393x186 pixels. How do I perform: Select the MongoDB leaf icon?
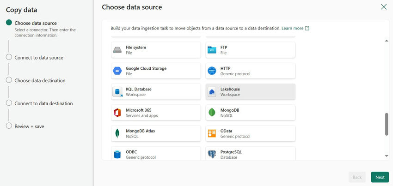[212, 113]
